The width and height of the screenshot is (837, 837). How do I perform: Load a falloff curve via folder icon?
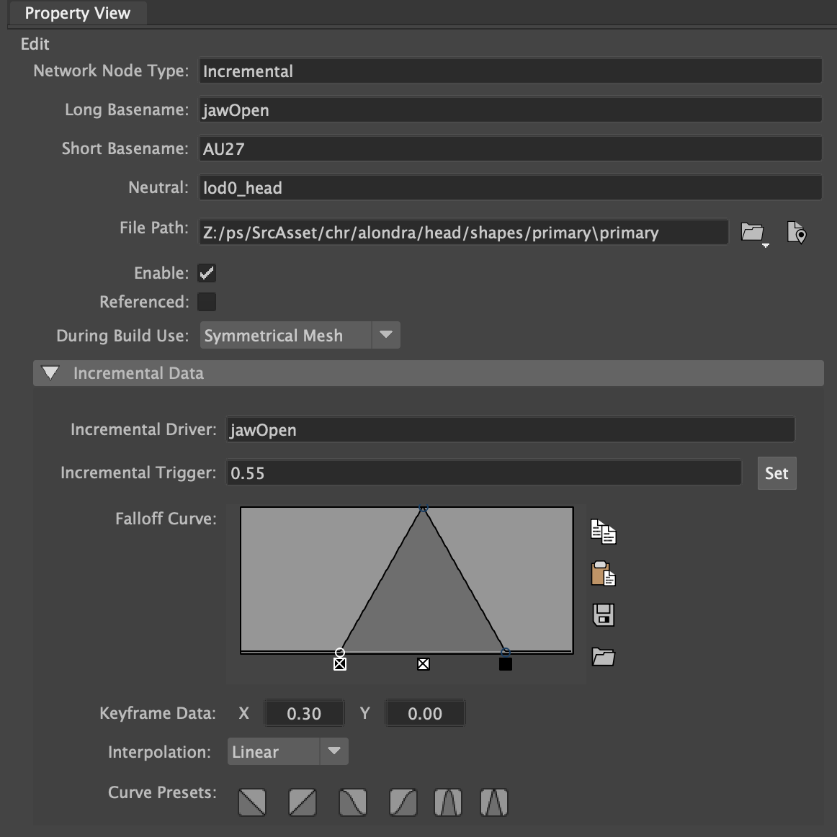tap(603, 657)
